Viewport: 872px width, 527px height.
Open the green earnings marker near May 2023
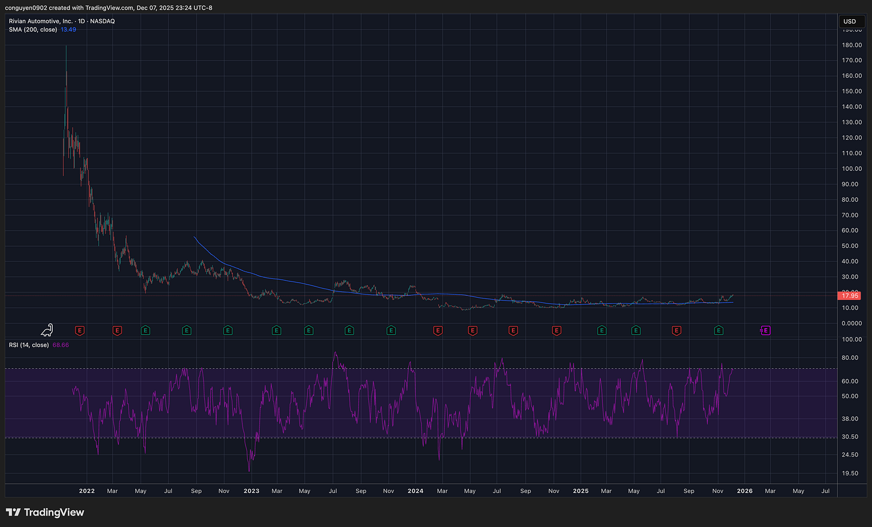(308, 330)
